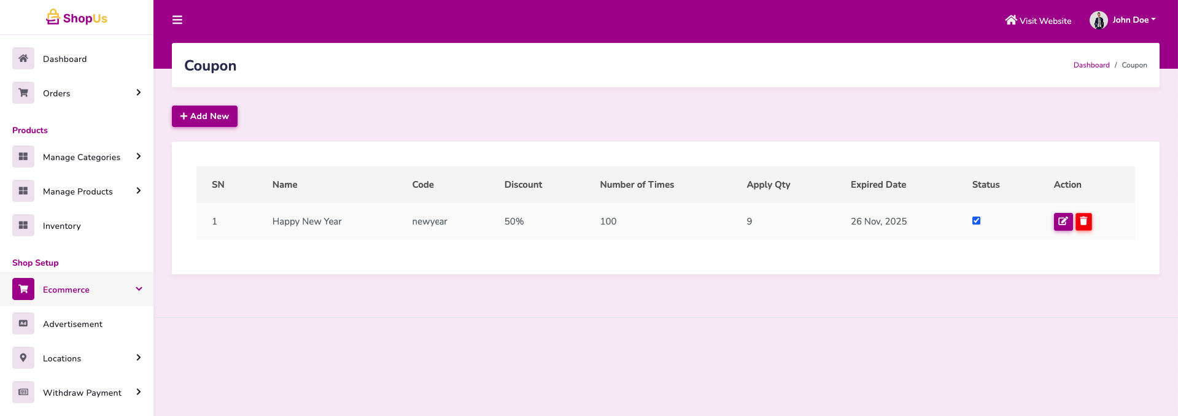This screenshot has height=416, width=1178.
Task: Expand the Orders submenu
Action: (x=139, y=93)
